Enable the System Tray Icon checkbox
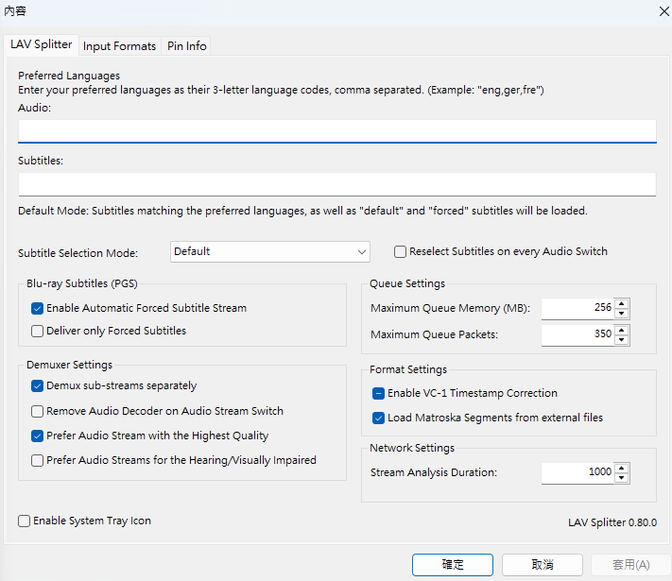This screenshot has width=672, height=581. pos(24,521)
